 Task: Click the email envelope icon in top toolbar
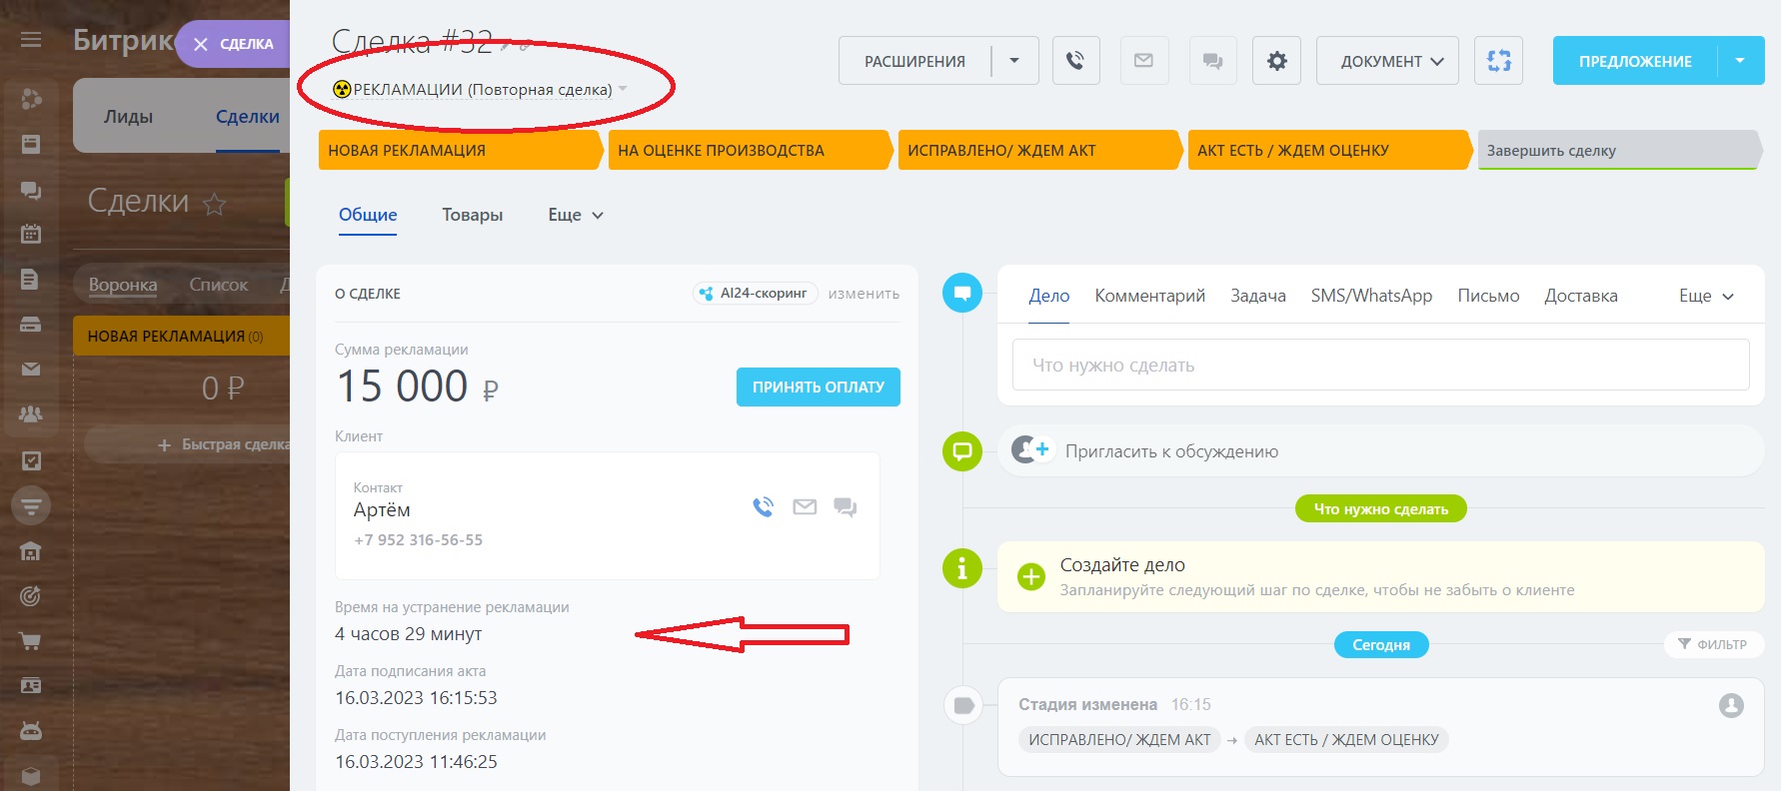1143,61
